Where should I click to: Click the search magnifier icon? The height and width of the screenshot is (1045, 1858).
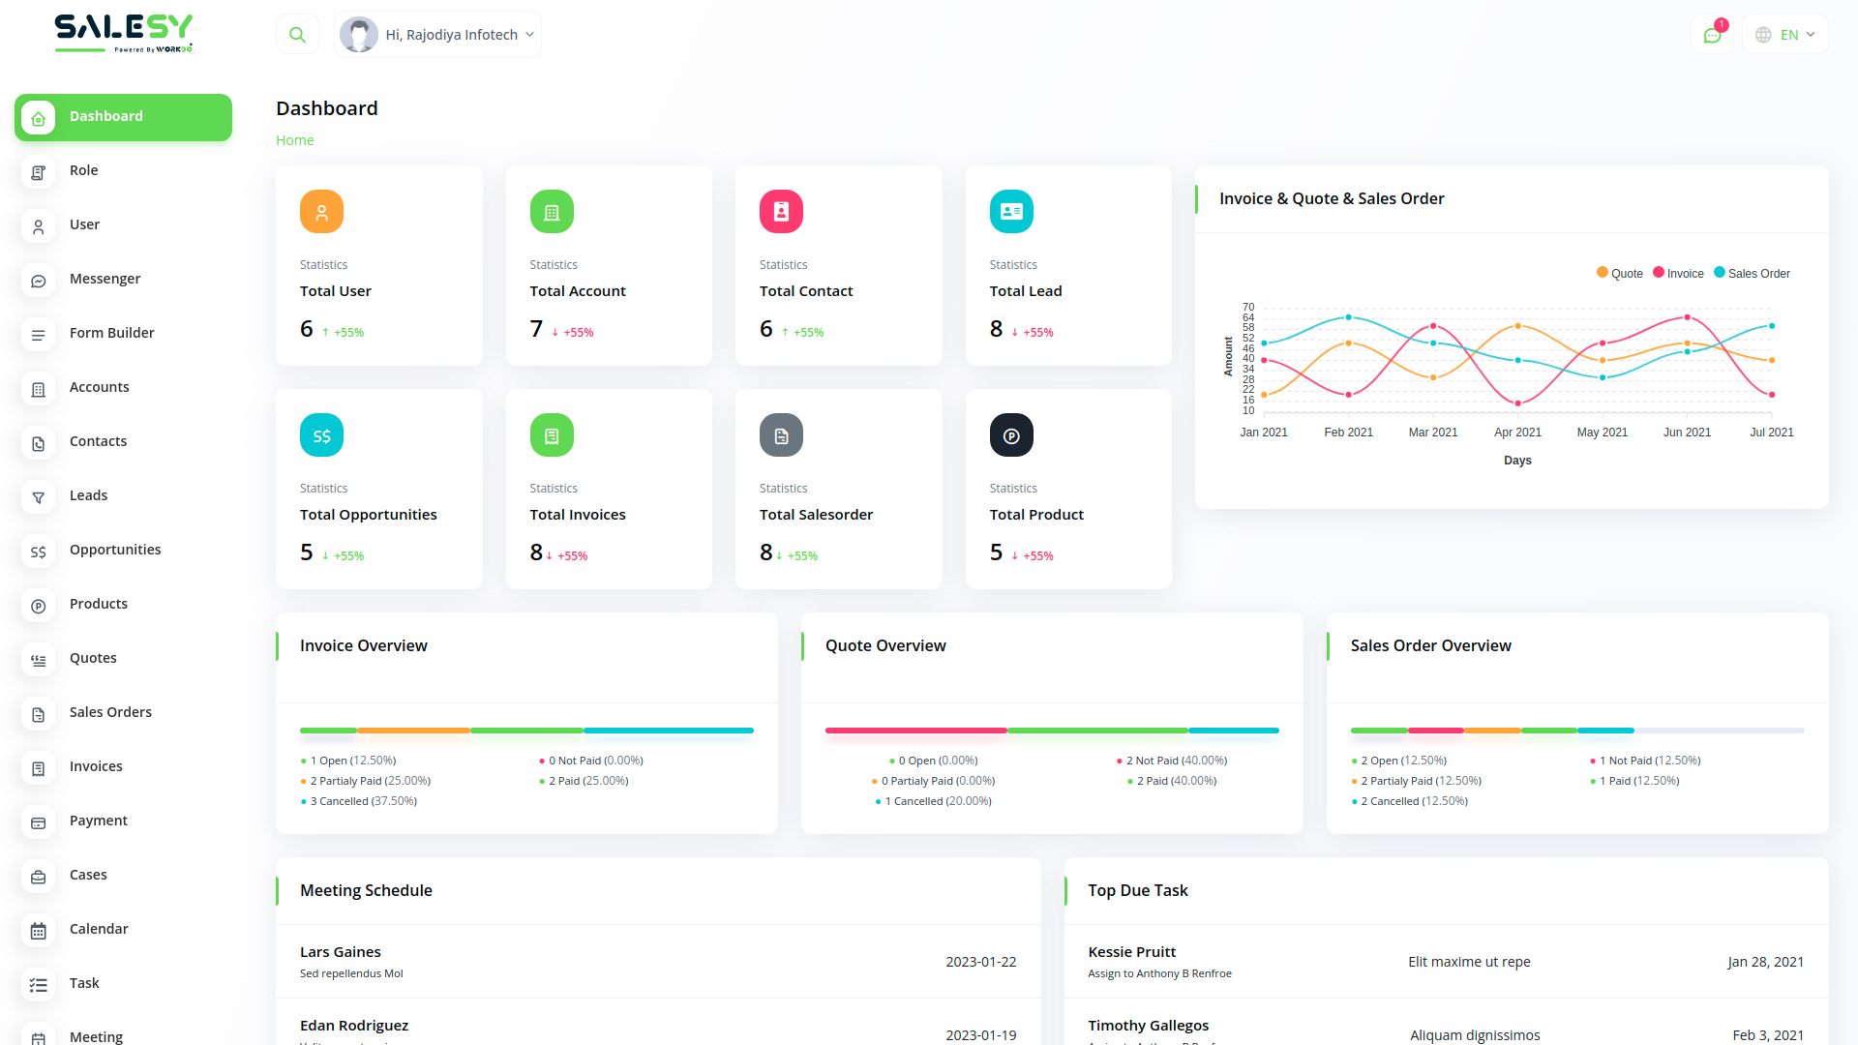click(x=297, y=35)
